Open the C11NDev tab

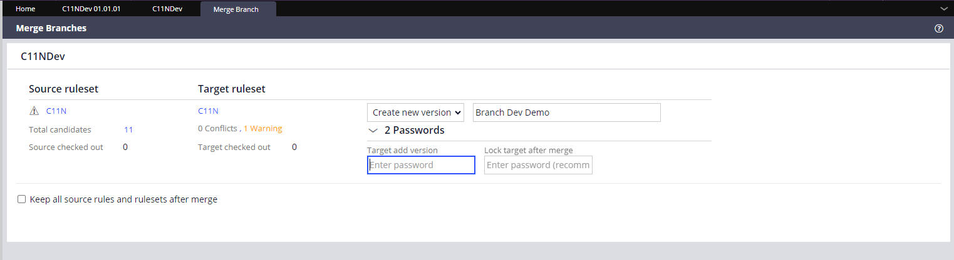[x=167, y=9]
